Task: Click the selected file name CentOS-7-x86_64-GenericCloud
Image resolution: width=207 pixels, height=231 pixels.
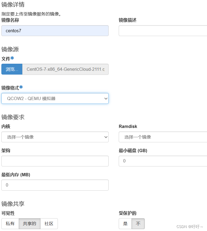Action: tap(65, 69)
